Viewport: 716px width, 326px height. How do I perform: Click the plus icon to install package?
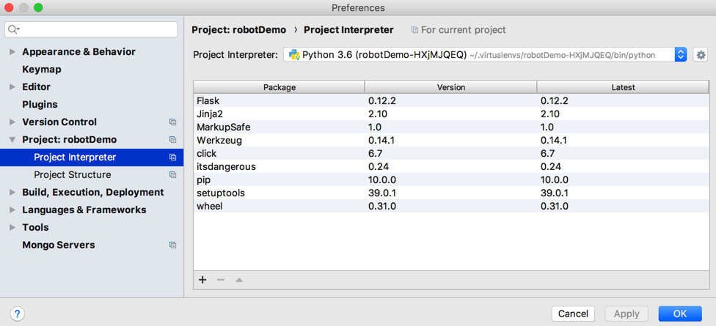pyautogui.click(x=202, y=280)
